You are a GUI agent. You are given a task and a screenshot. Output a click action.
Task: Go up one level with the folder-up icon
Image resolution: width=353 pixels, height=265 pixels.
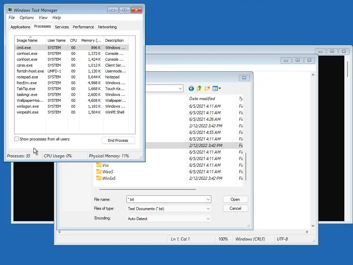(x=199, y=89)
